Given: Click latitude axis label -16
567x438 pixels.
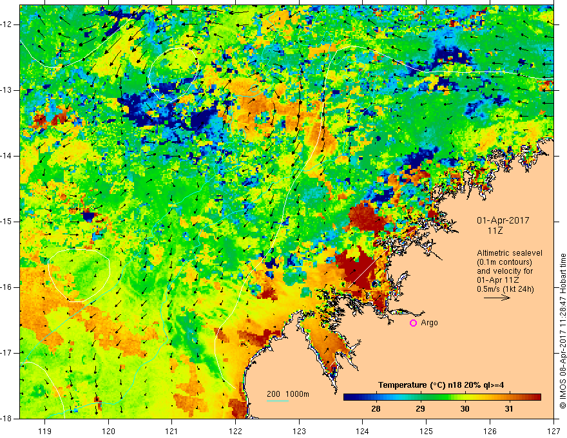Looking at the screenshot, I should coord(7,287).
